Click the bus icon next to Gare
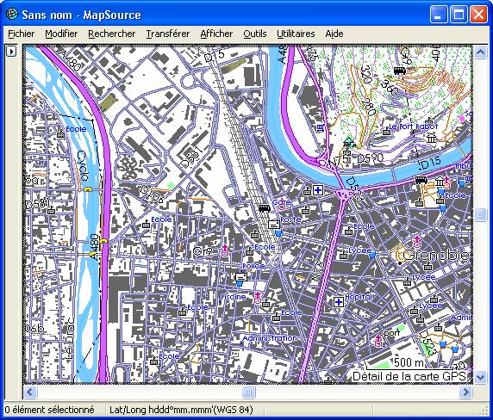This screenshot has width=493, height=420. 264,207
